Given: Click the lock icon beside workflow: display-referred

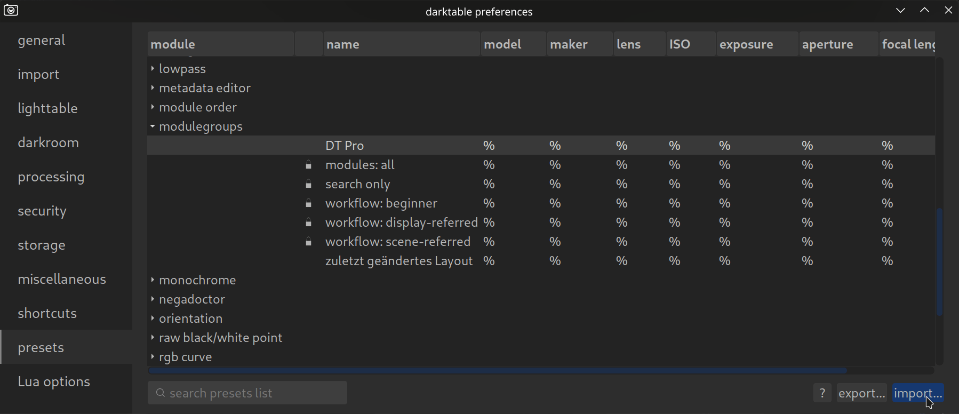Looking at the screenshot, I should coord(308,223).
